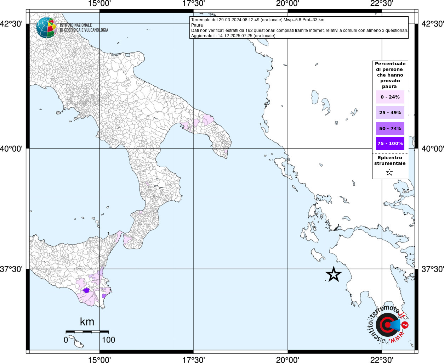Click the 'km' scale bar label
444x363 pixels.
[87, 322]
